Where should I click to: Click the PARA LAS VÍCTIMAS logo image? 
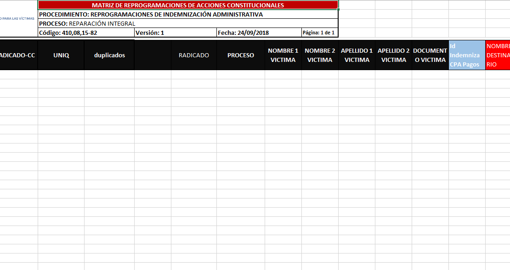17,18
